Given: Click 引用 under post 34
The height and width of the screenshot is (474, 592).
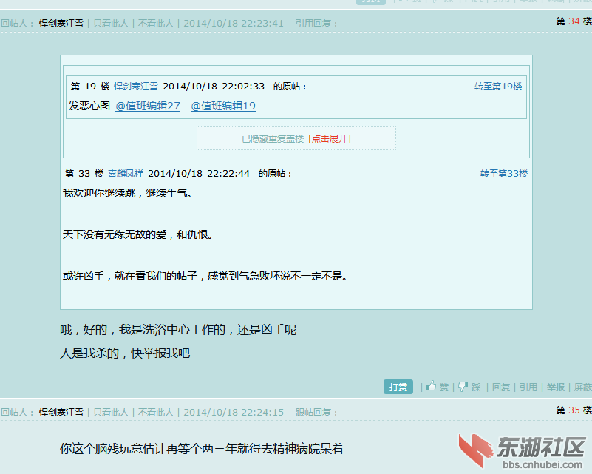Looking at the screenshot, I should [x=528, y=387].
